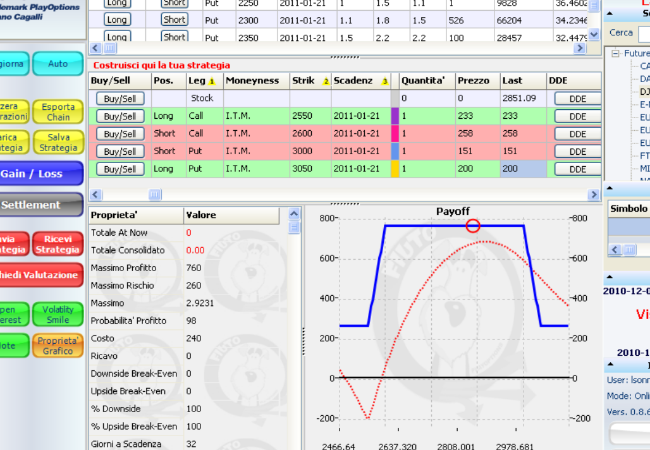Click Buy/Sell on the Long Put 3050 row

click(120, 169)
